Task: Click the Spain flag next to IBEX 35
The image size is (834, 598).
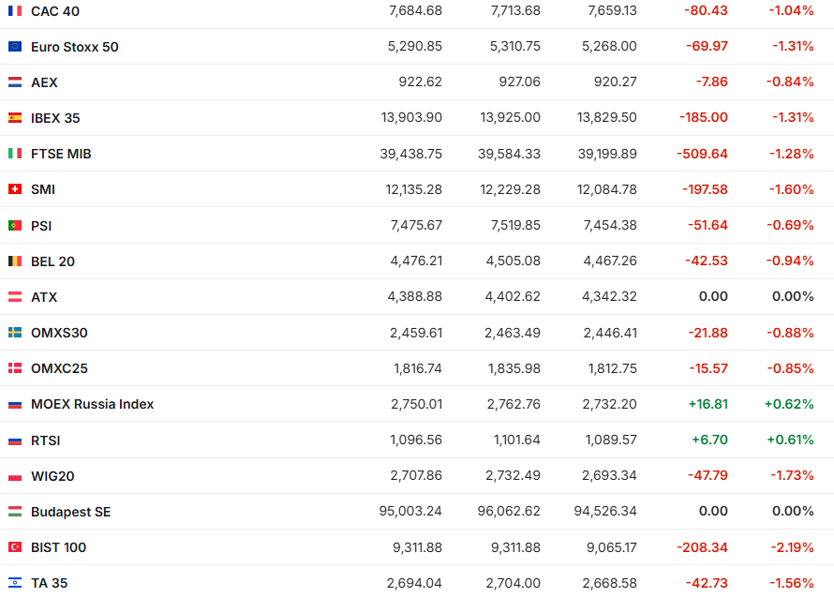Action: tap(15, 118)
